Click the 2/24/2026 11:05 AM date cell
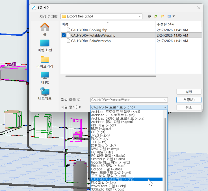 click(172, 35)
